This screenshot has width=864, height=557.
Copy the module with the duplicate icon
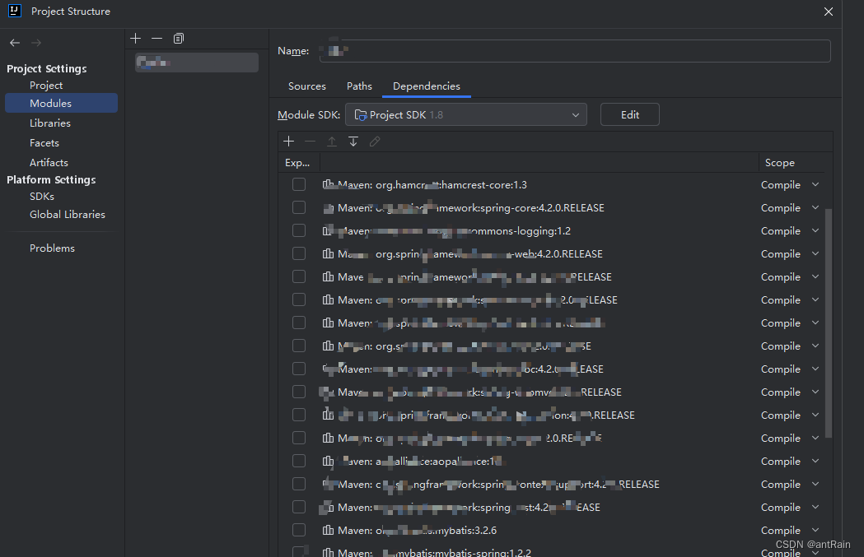click(179, 38)
